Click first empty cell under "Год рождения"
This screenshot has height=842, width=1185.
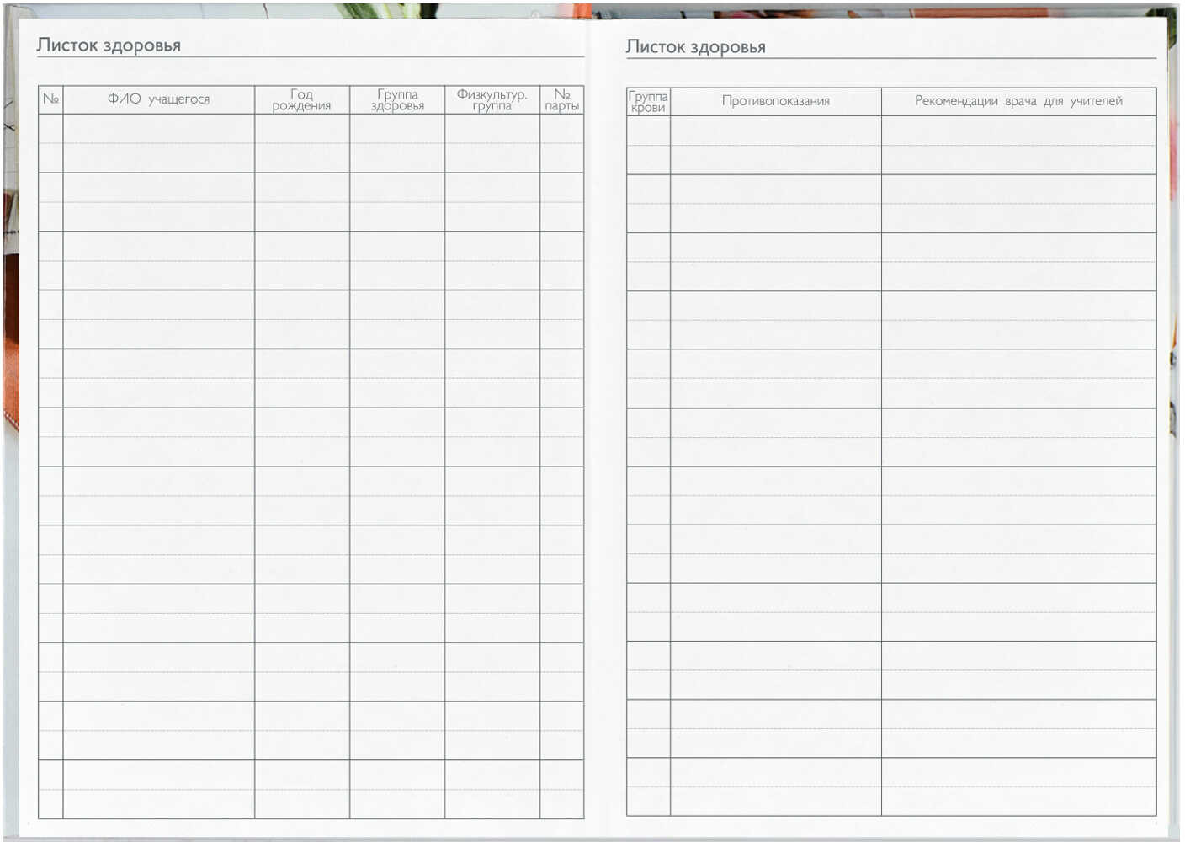click(301, 143)
